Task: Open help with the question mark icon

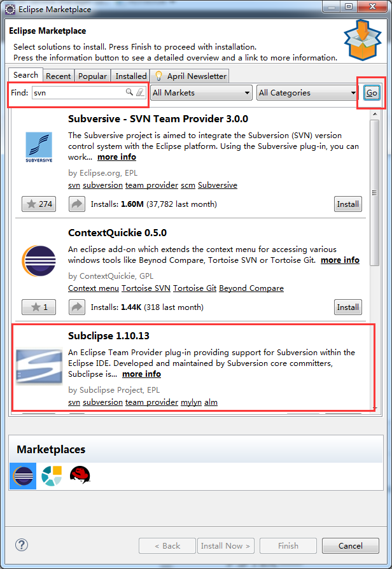Action: (22, 545)
